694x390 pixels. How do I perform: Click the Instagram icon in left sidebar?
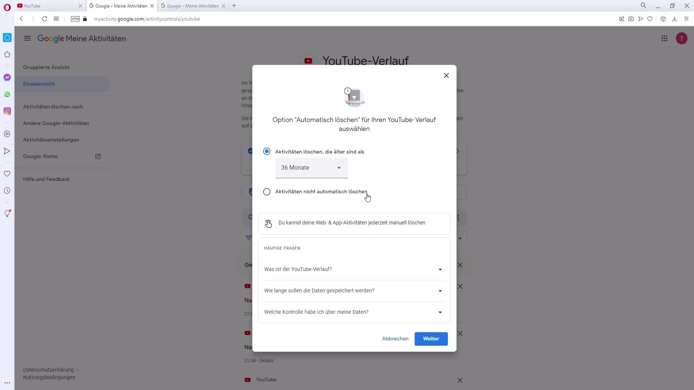pyautogui.click(x=7, y=112)
